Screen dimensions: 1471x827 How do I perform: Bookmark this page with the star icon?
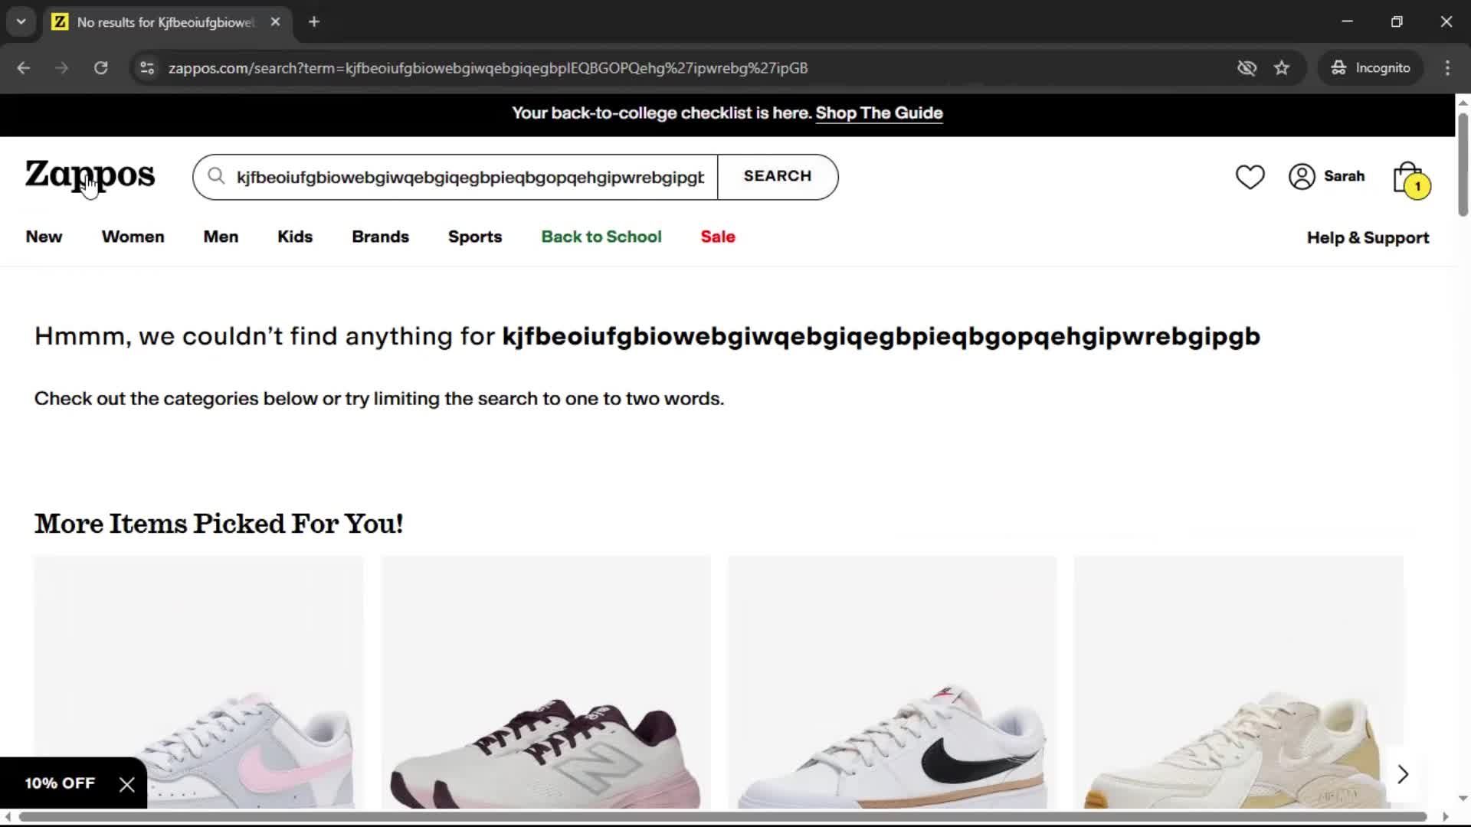[1282, 68]
